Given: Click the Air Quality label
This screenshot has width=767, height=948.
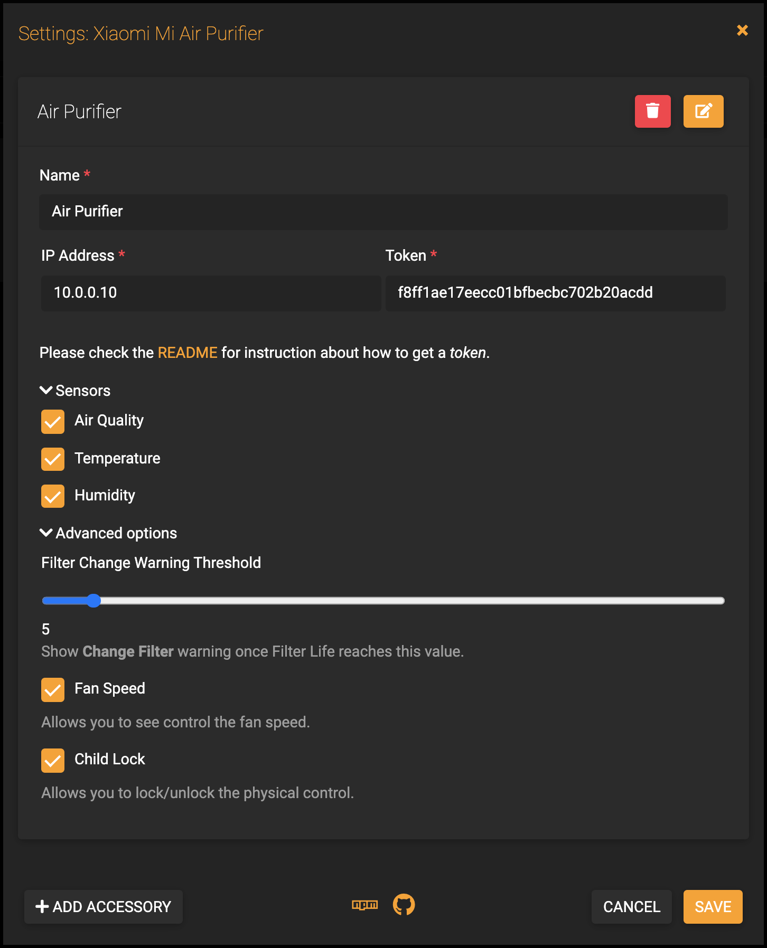Looking at the screenshot, I should [109, 421].
